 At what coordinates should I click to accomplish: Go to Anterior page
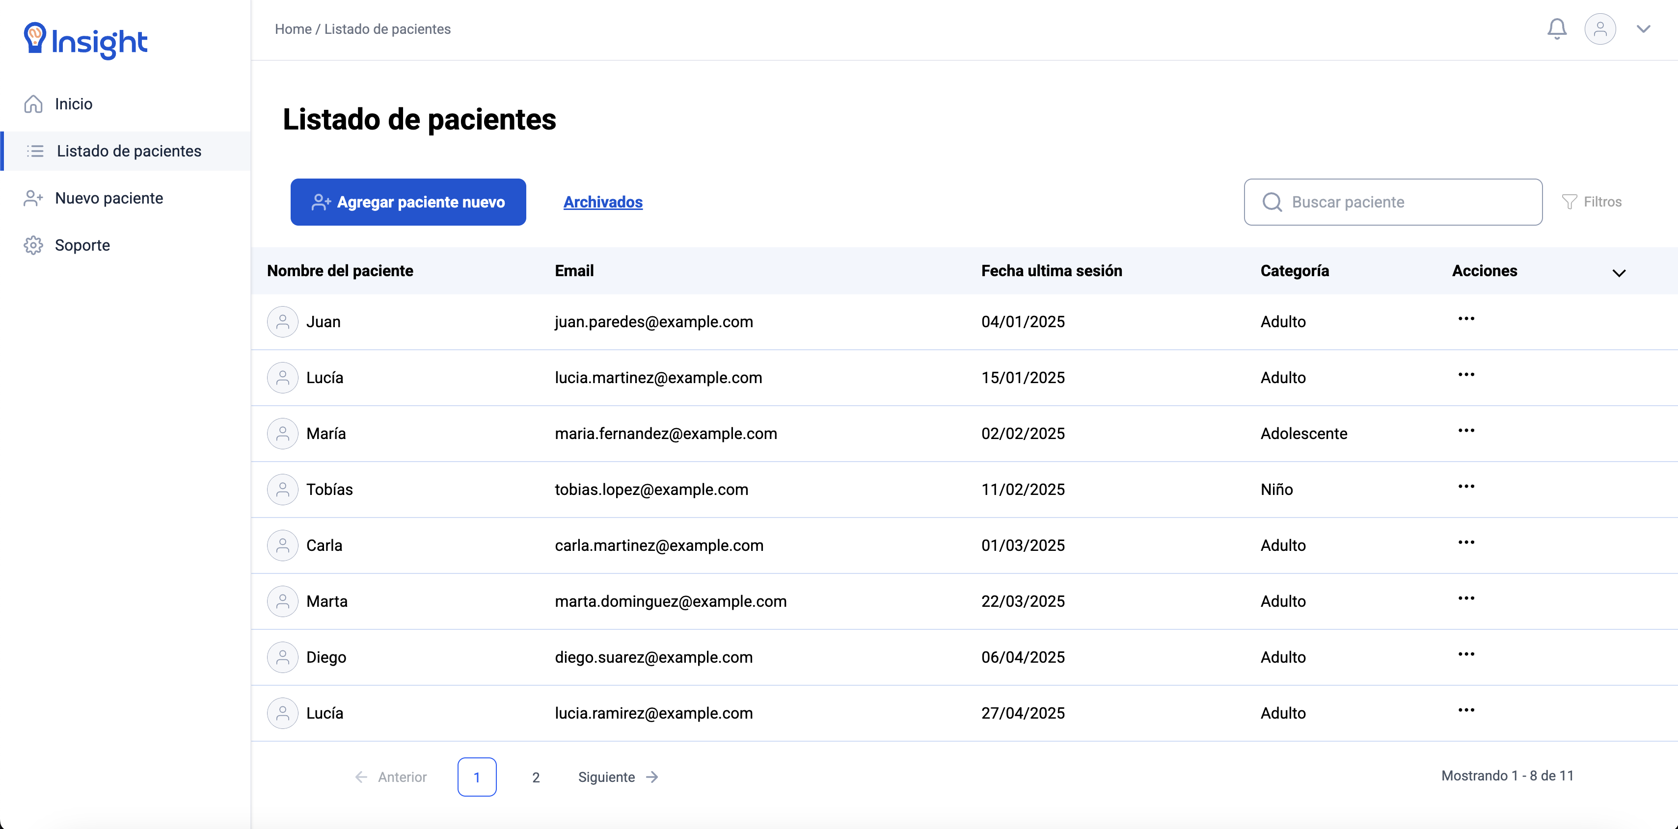pyautogui.click(x=391, y=777)
